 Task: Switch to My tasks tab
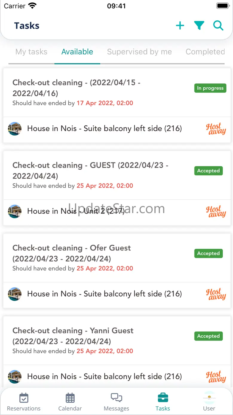[x=31, y=52]
